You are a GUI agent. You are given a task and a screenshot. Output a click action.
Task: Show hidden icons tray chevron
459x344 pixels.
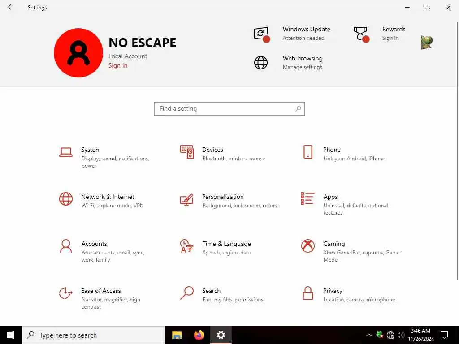coord(369,335)
